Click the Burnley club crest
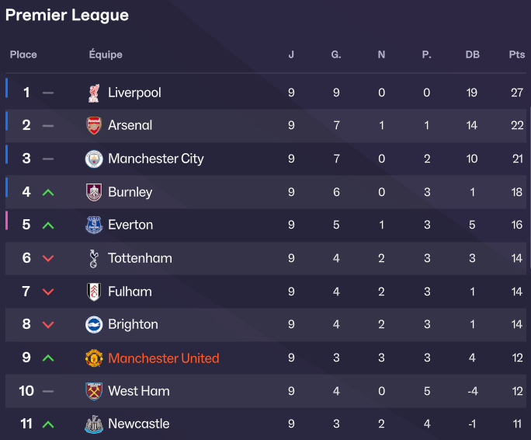The width and height of the screenshot is (531, 440). (x=94, y=192)
